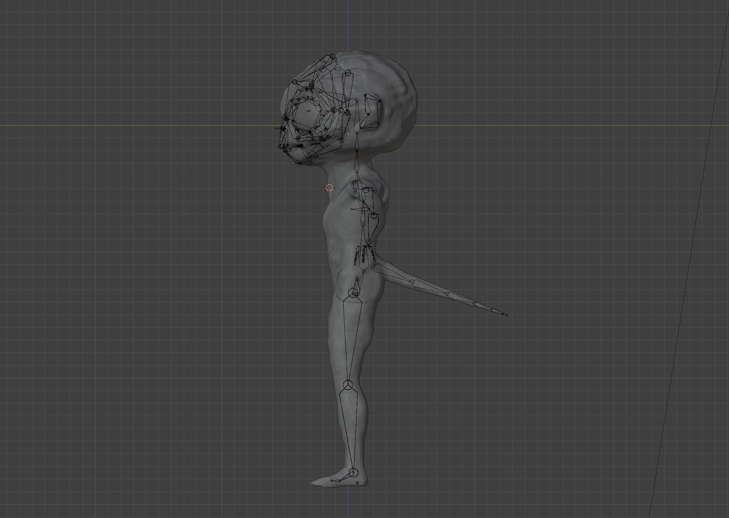Click the orange origin dot inside the head
Screen dimensions: 729x518
tap(349, 134)
